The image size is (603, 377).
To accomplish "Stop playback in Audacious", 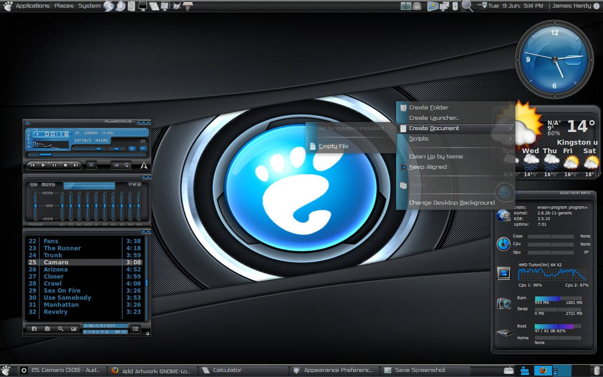I will click(x=65, y=165).
